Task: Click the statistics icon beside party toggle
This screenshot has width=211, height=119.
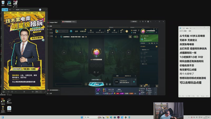Action: coord(130,37)
